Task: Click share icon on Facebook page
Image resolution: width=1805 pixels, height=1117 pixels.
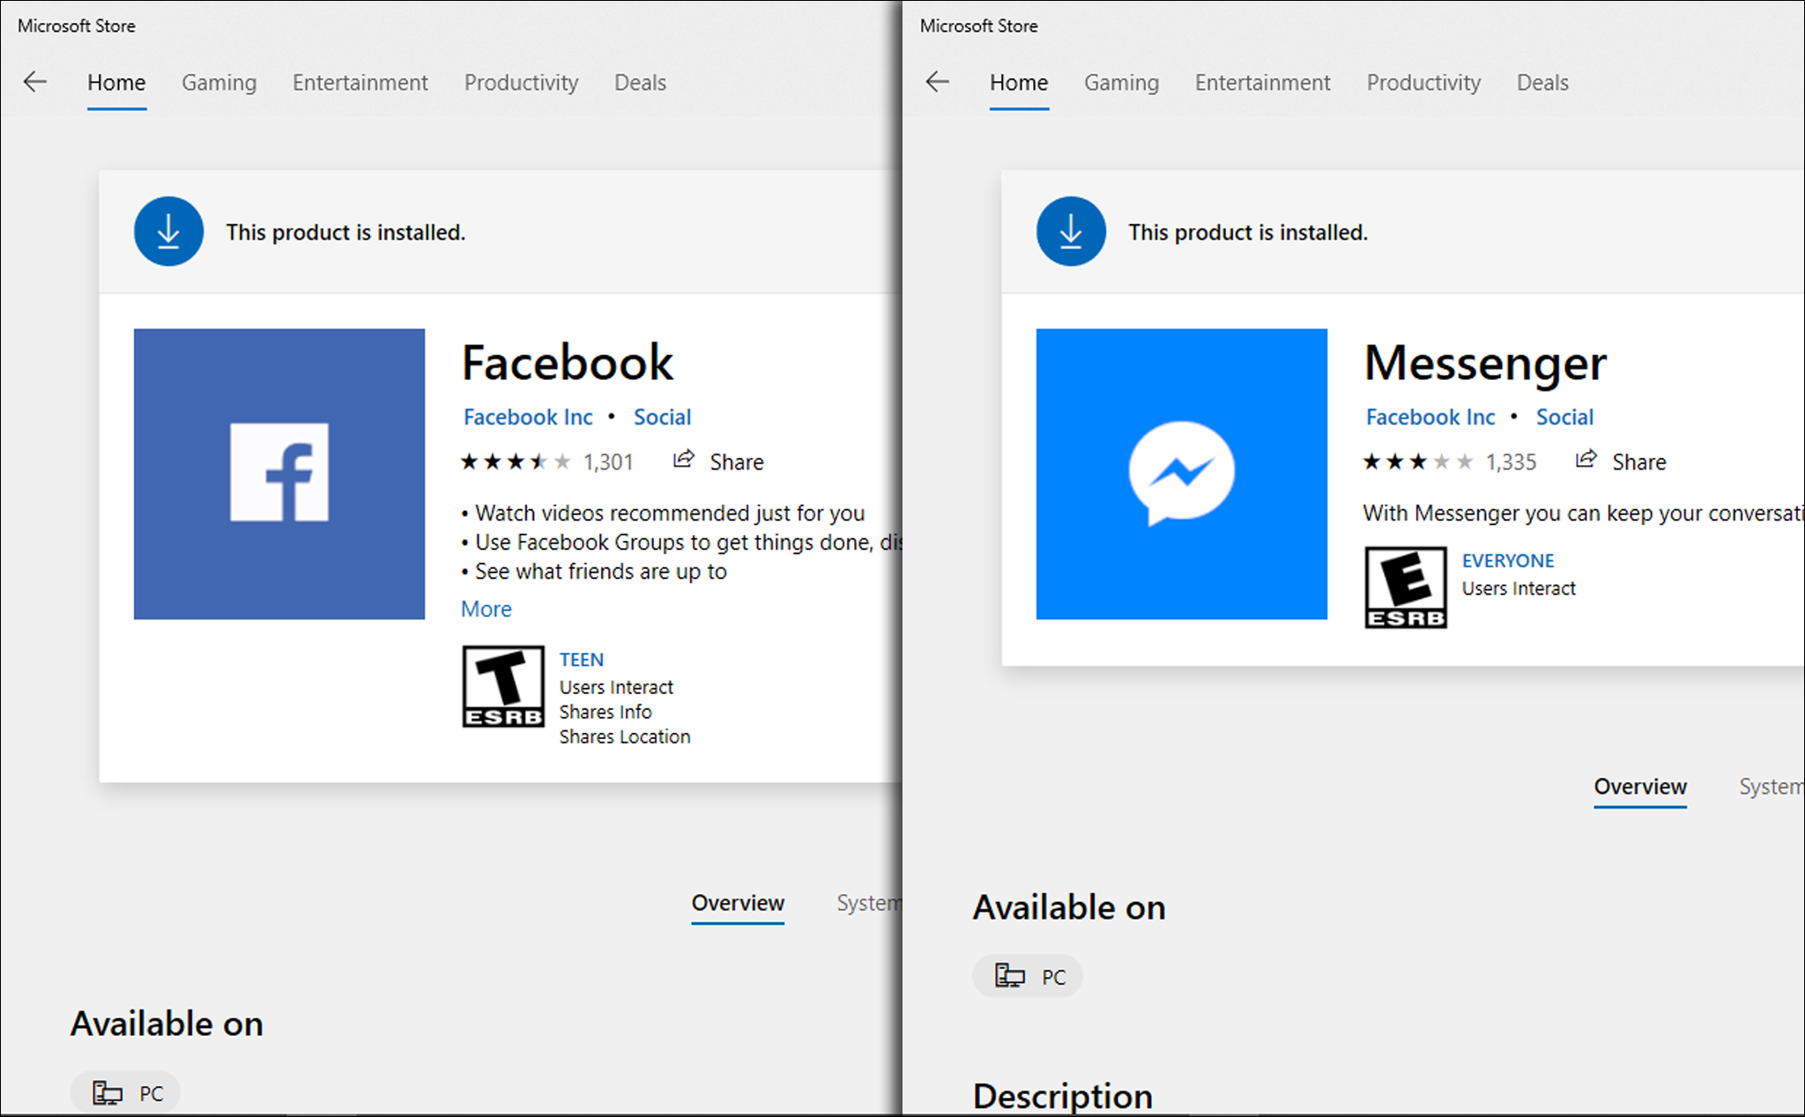Action: point(683,460)
